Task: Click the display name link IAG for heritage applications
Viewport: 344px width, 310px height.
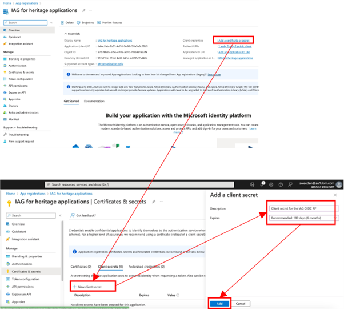Action: [x=115, y=41]
